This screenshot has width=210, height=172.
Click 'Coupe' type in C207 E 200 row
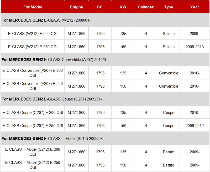pyautogui.click(x=169, y=112)
